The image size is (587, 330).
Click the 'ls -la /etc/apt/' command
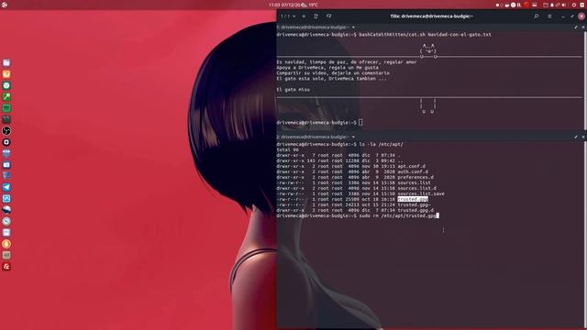pos(382,144)
